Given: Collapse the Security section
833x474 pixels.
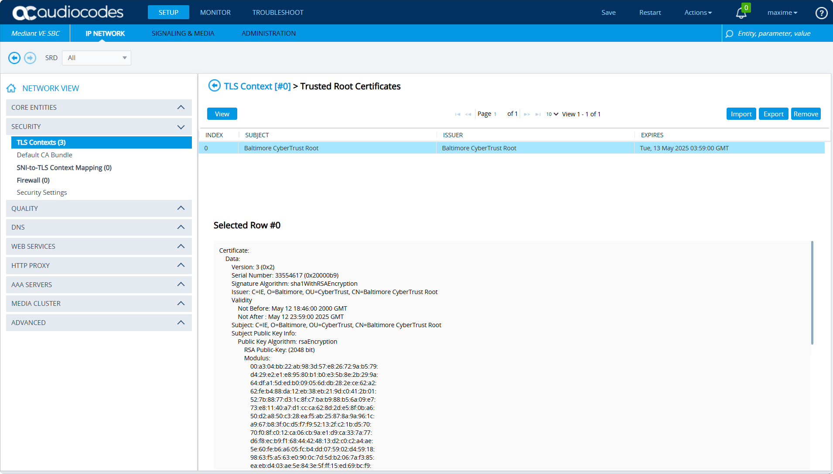Looking at the screenshot, I should pos(181,127).
